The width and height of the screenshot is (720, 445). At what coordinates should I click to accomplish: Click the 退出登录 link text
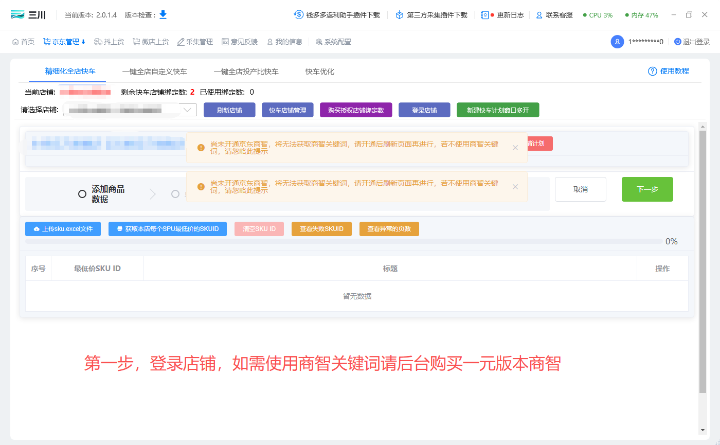[696, 42]
